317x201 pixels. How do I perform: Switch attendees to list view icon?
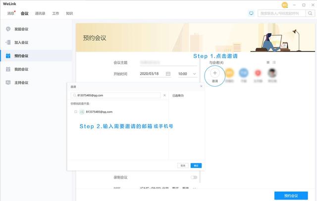274,62
